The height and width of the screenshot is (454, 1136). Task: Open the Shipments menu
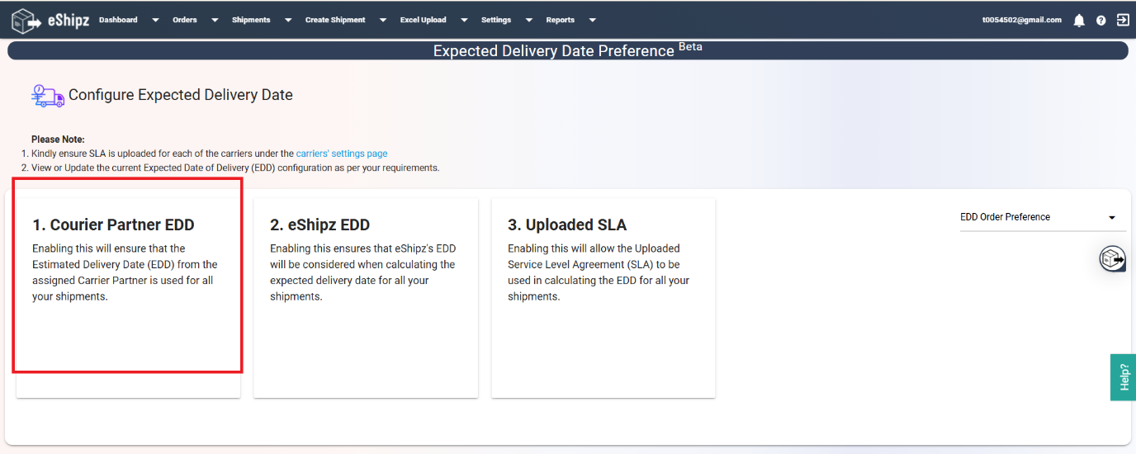pyautogui.click(x=251, y=20)
